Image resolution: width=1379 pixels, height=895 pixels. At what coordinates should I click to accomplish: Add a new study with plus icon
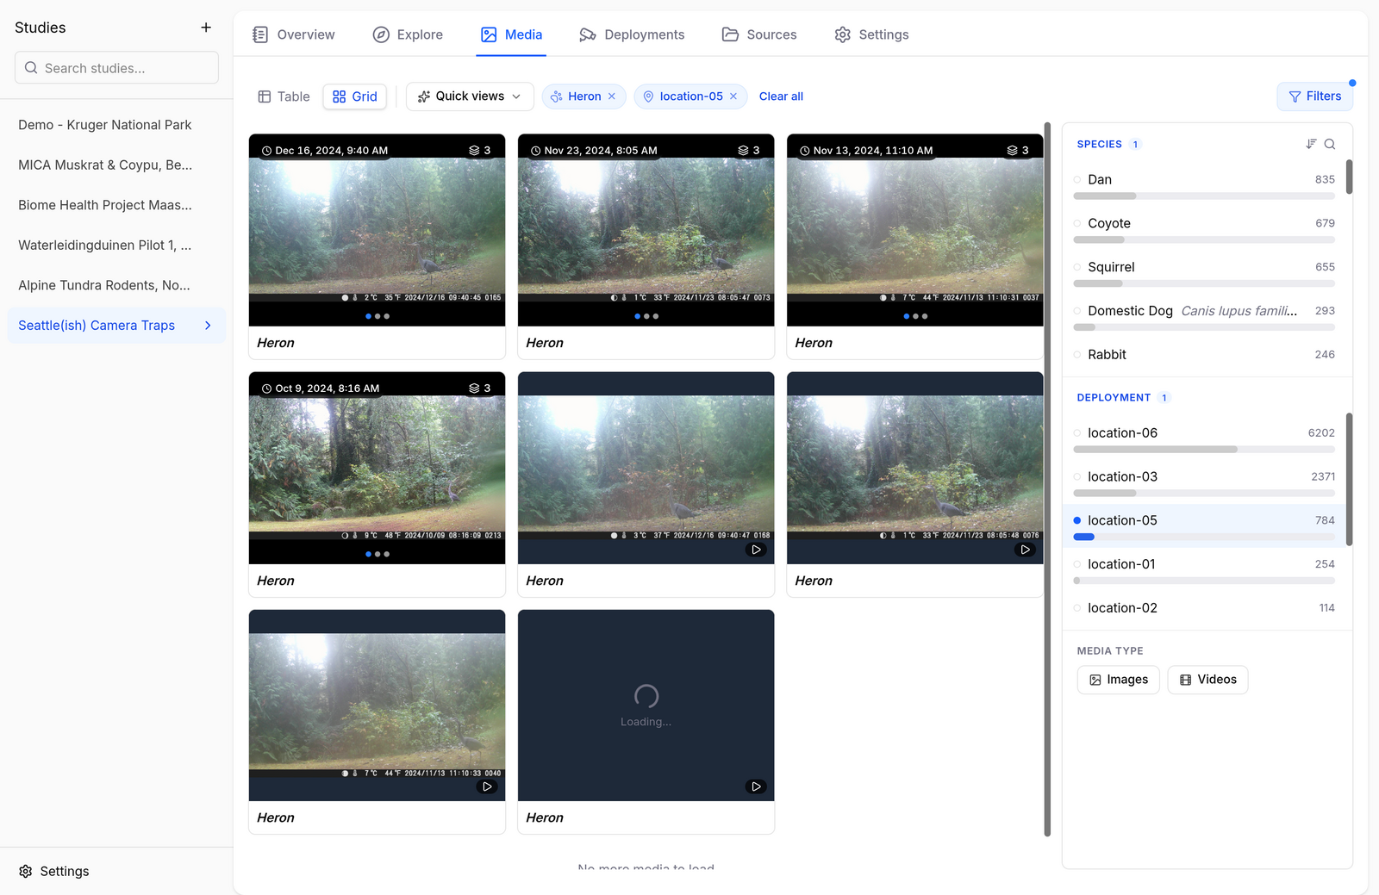206,28
